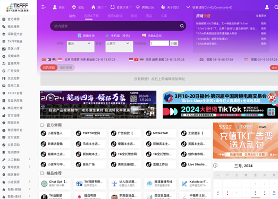This screenshot has width=278, height=199.
Task: Expand the 热门 flame dropdown
Action: (x=99, y=7)
